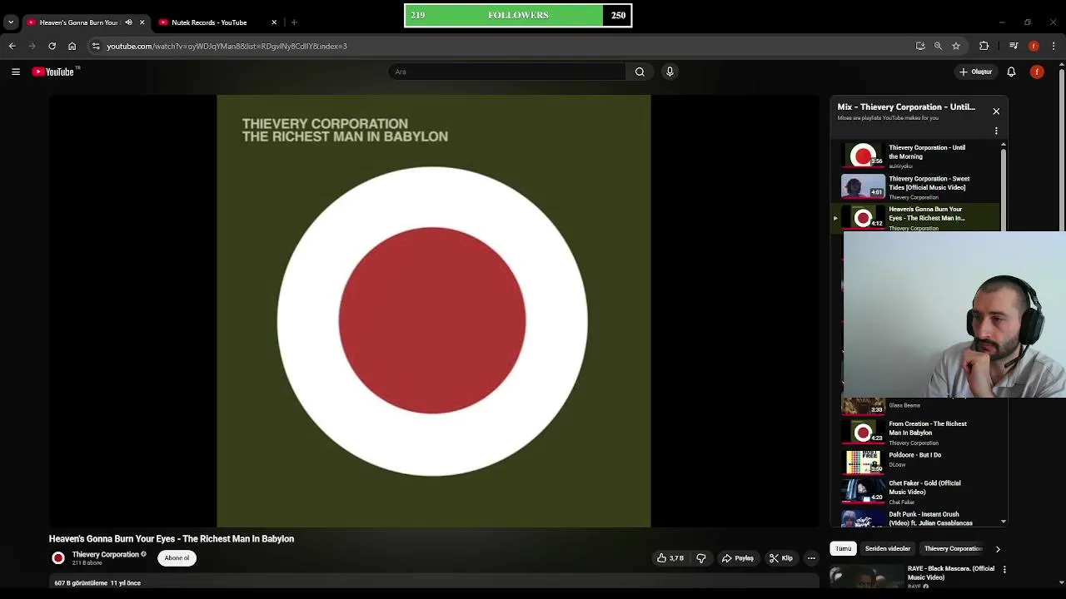Go to the browser home button
Screen dimensions: 1066x599
(x=72, y=46)
